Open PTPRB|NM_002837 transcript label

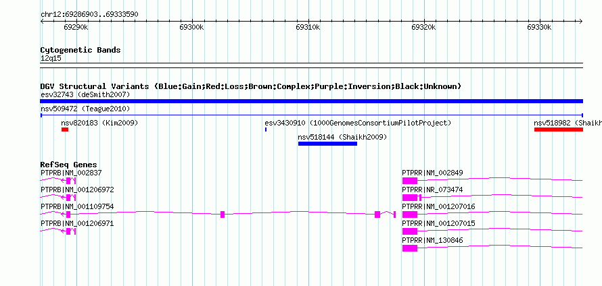click(71, 173)
